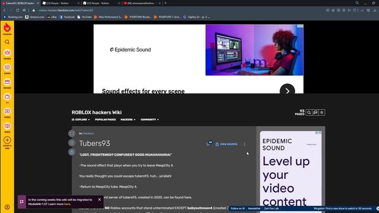Open the YouTube bookmark
Screen dimensions: 379x213
pyautogui.click(x=84, y=17)
